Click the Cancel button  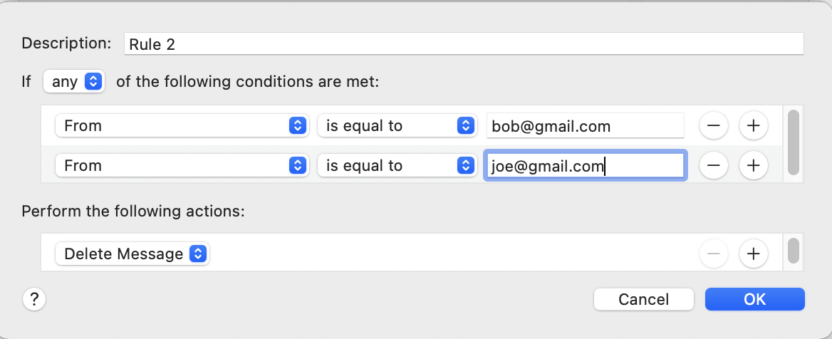click(643, 299)
